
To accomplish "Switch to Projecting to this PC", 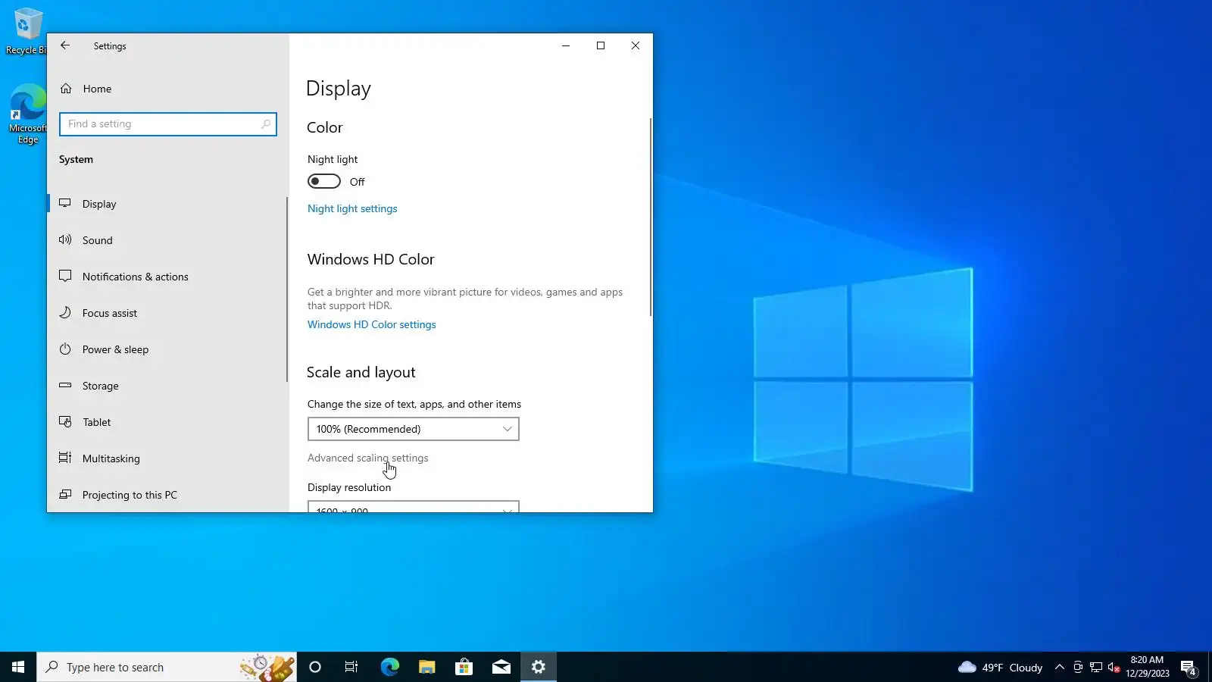I will [130, 495].
